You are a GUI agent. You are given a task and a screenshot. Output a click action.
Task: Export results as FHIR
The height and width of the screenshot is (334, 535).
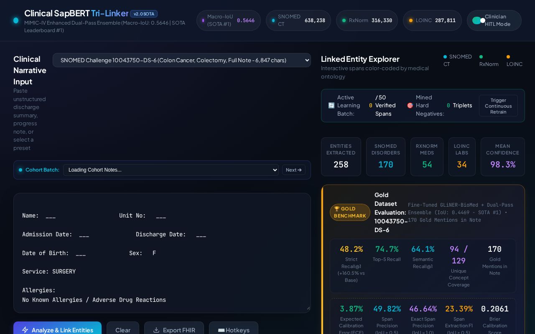point(174,330)
